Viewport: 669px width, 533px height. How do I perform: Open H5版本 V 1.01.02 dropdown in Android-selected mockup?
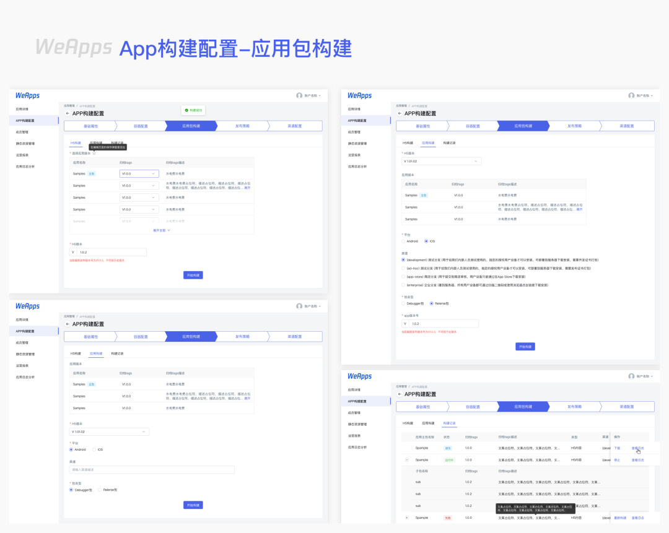[x=109, y=432]
